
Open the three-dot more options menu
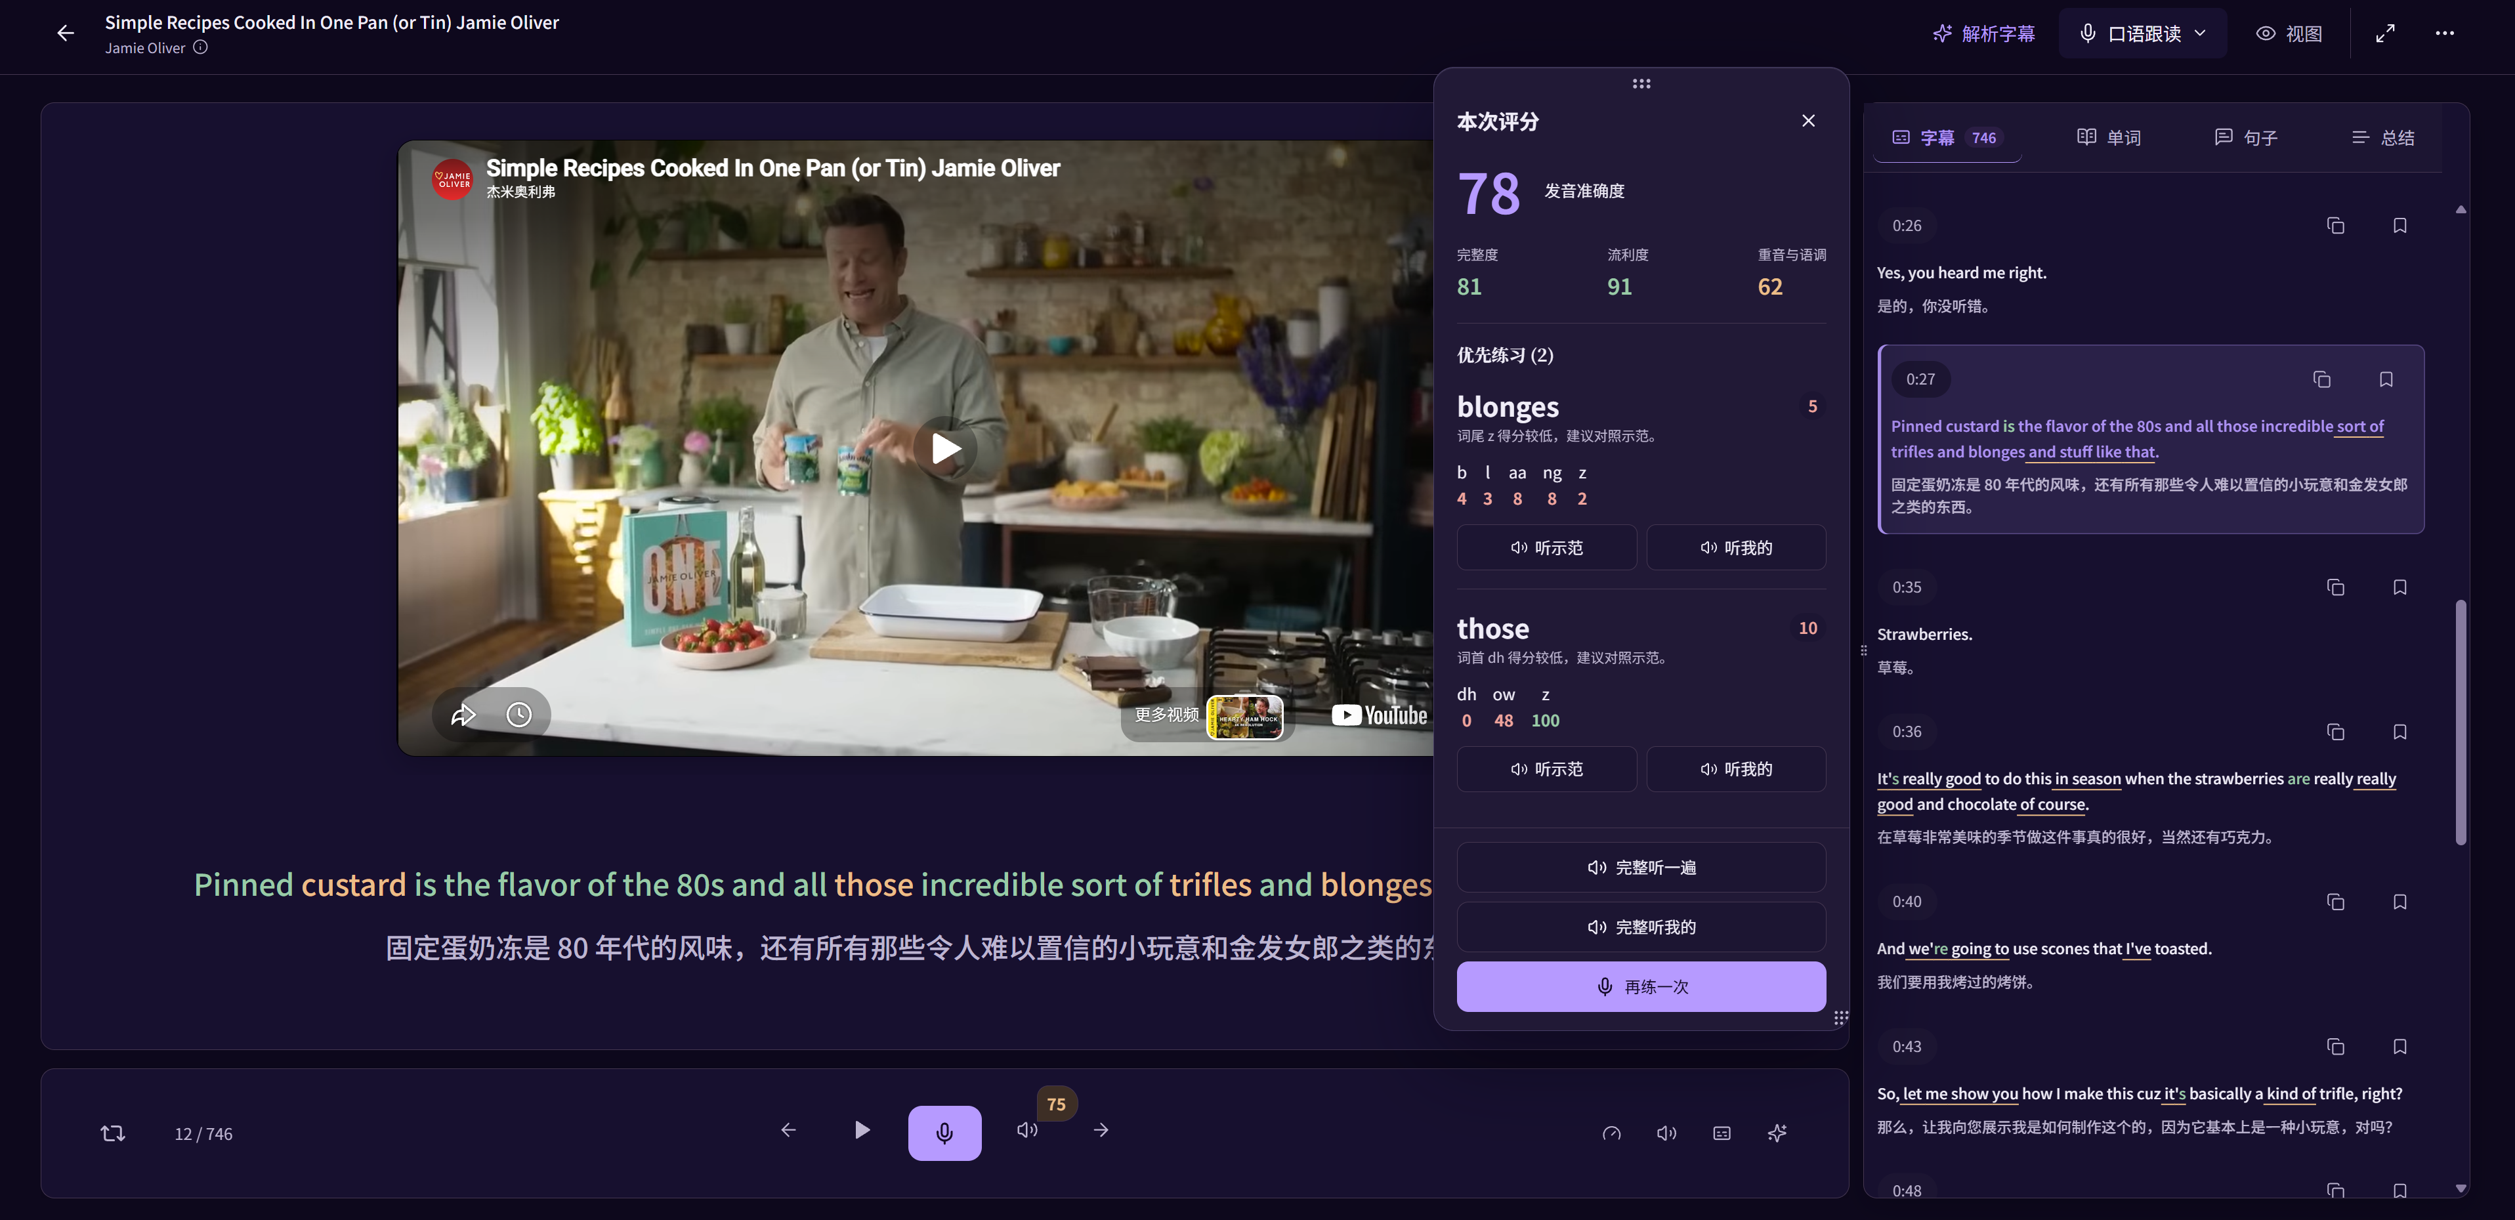(x=2443, y=33)
